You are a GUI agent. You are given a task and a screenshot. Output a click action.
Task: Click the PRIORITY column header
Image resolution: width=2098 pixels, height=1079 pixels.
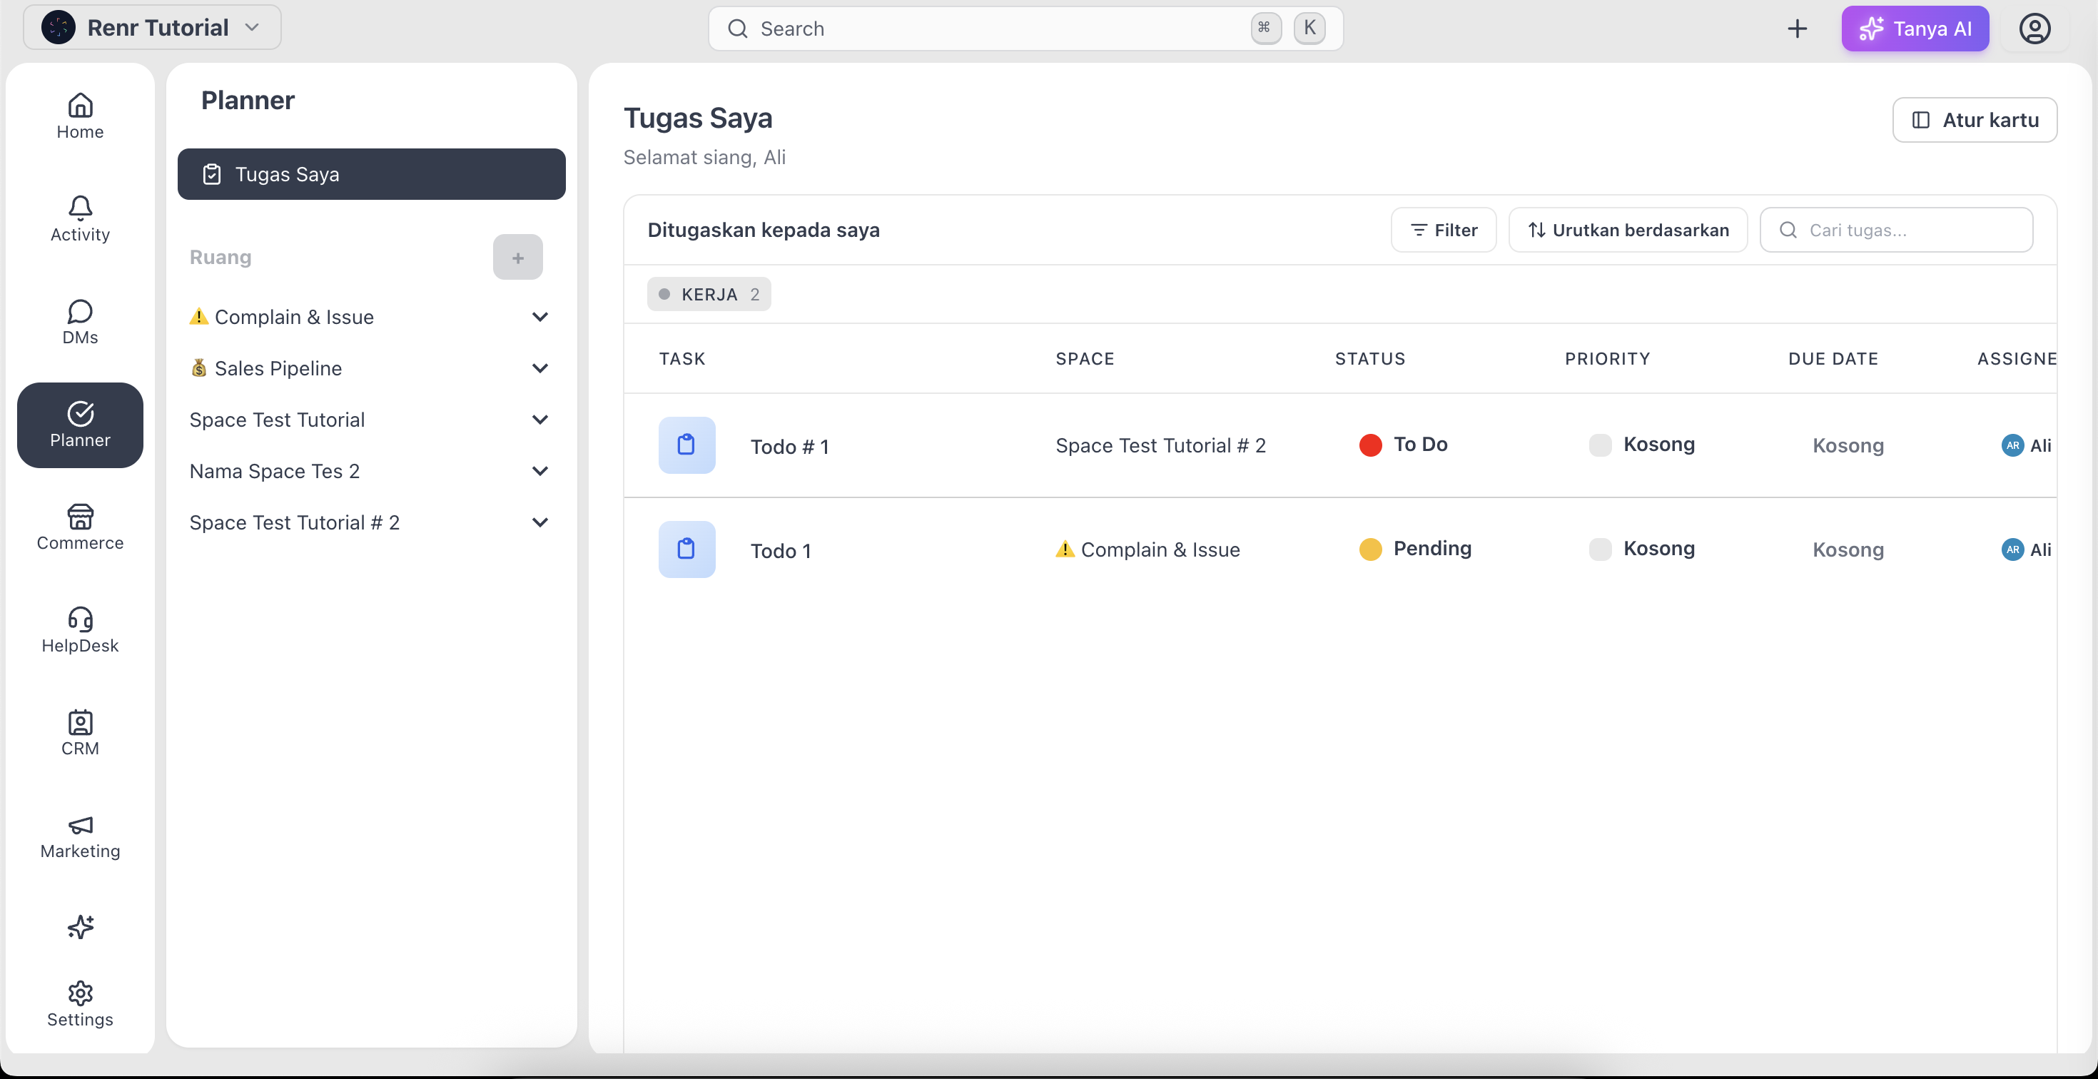[x=1607, y=358]
